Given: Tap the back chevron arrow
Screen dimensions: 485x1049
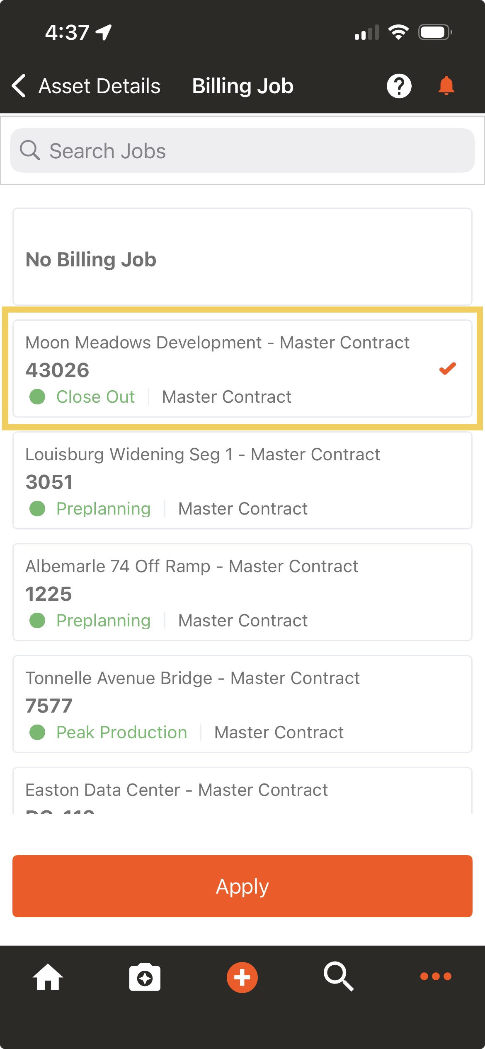Looking at the screenshot, I should [19, 86].
